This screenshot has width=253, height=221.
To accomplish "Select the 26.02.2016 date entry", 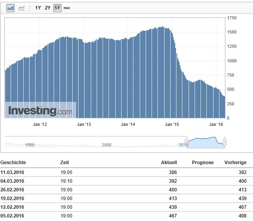I will pyautogui.click(x=12, y=190).
